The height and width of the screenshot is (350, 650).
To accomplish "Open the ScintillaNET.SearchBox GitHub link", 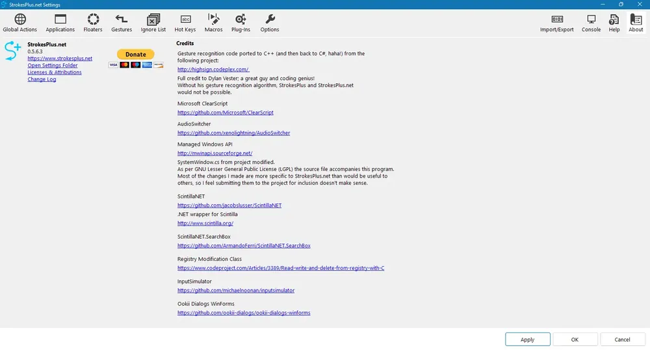I will click(x=244, y=245).
